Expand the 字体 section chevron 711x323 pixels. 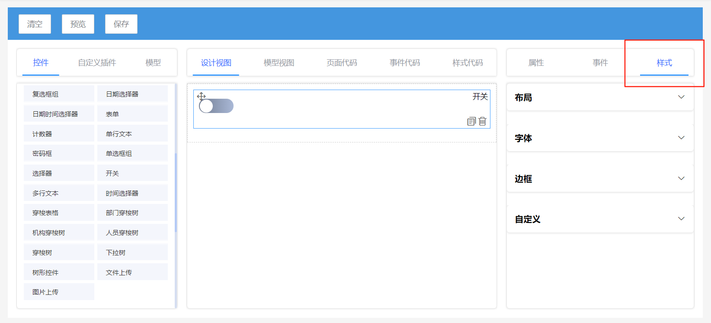coord(681,138)
